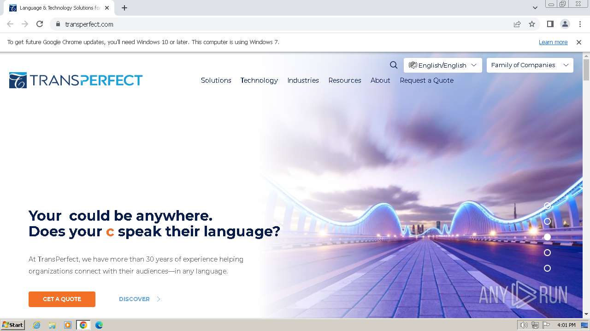Open the Learn more link
The image size is (590, 331).
(553, 42)
